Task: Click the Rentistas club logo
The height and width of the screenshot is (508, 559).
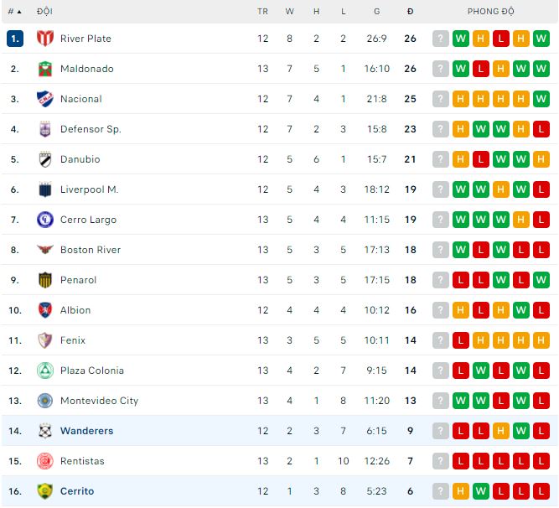Action: pyautogui.click(x=44, y=461)
